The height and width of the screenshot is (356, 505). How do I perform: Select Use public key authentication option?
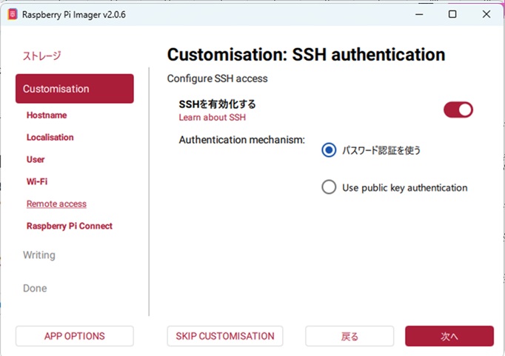330,188
